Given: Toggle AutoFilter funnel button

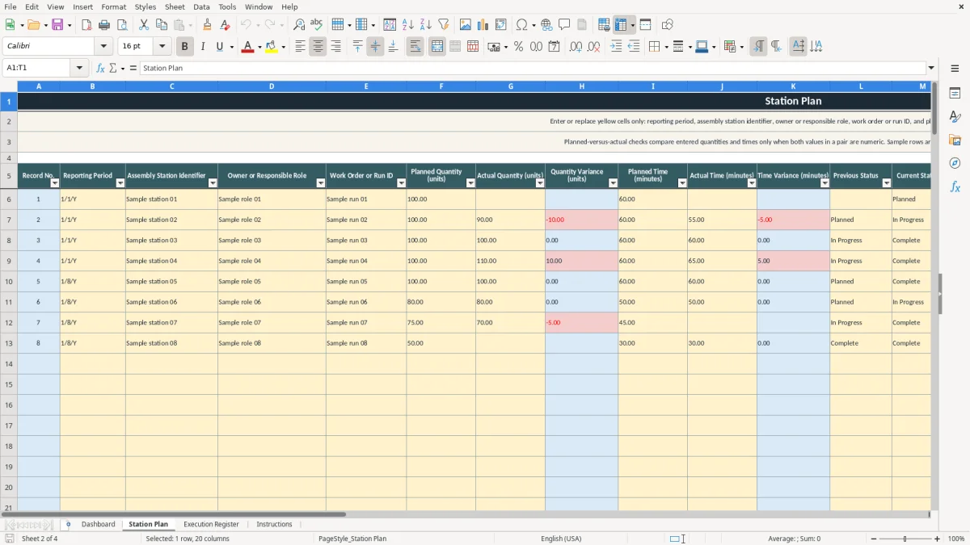Looking at the screenshot, I should 443,25.
